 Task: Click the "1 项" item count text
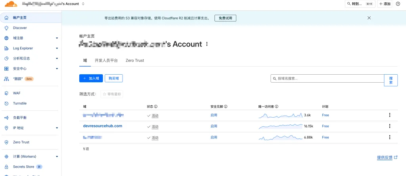(86, 149)
